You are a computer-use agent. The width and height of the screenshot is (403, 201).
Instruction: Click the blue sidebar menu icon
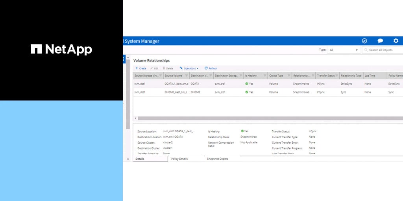click(124, 59)
